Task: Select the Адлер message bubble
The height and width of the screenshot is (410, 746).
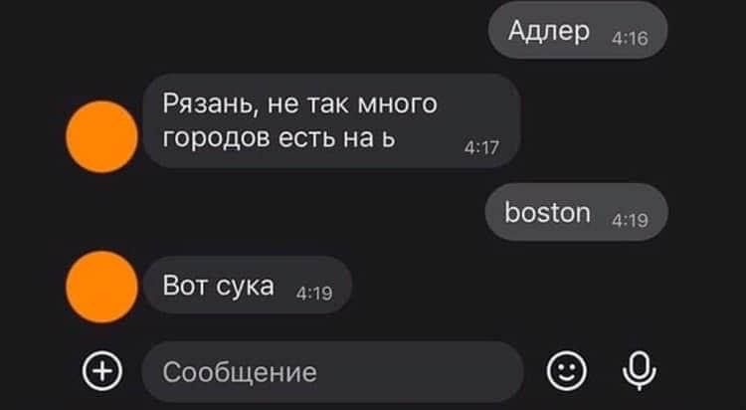Action: (x=578, y=30)
